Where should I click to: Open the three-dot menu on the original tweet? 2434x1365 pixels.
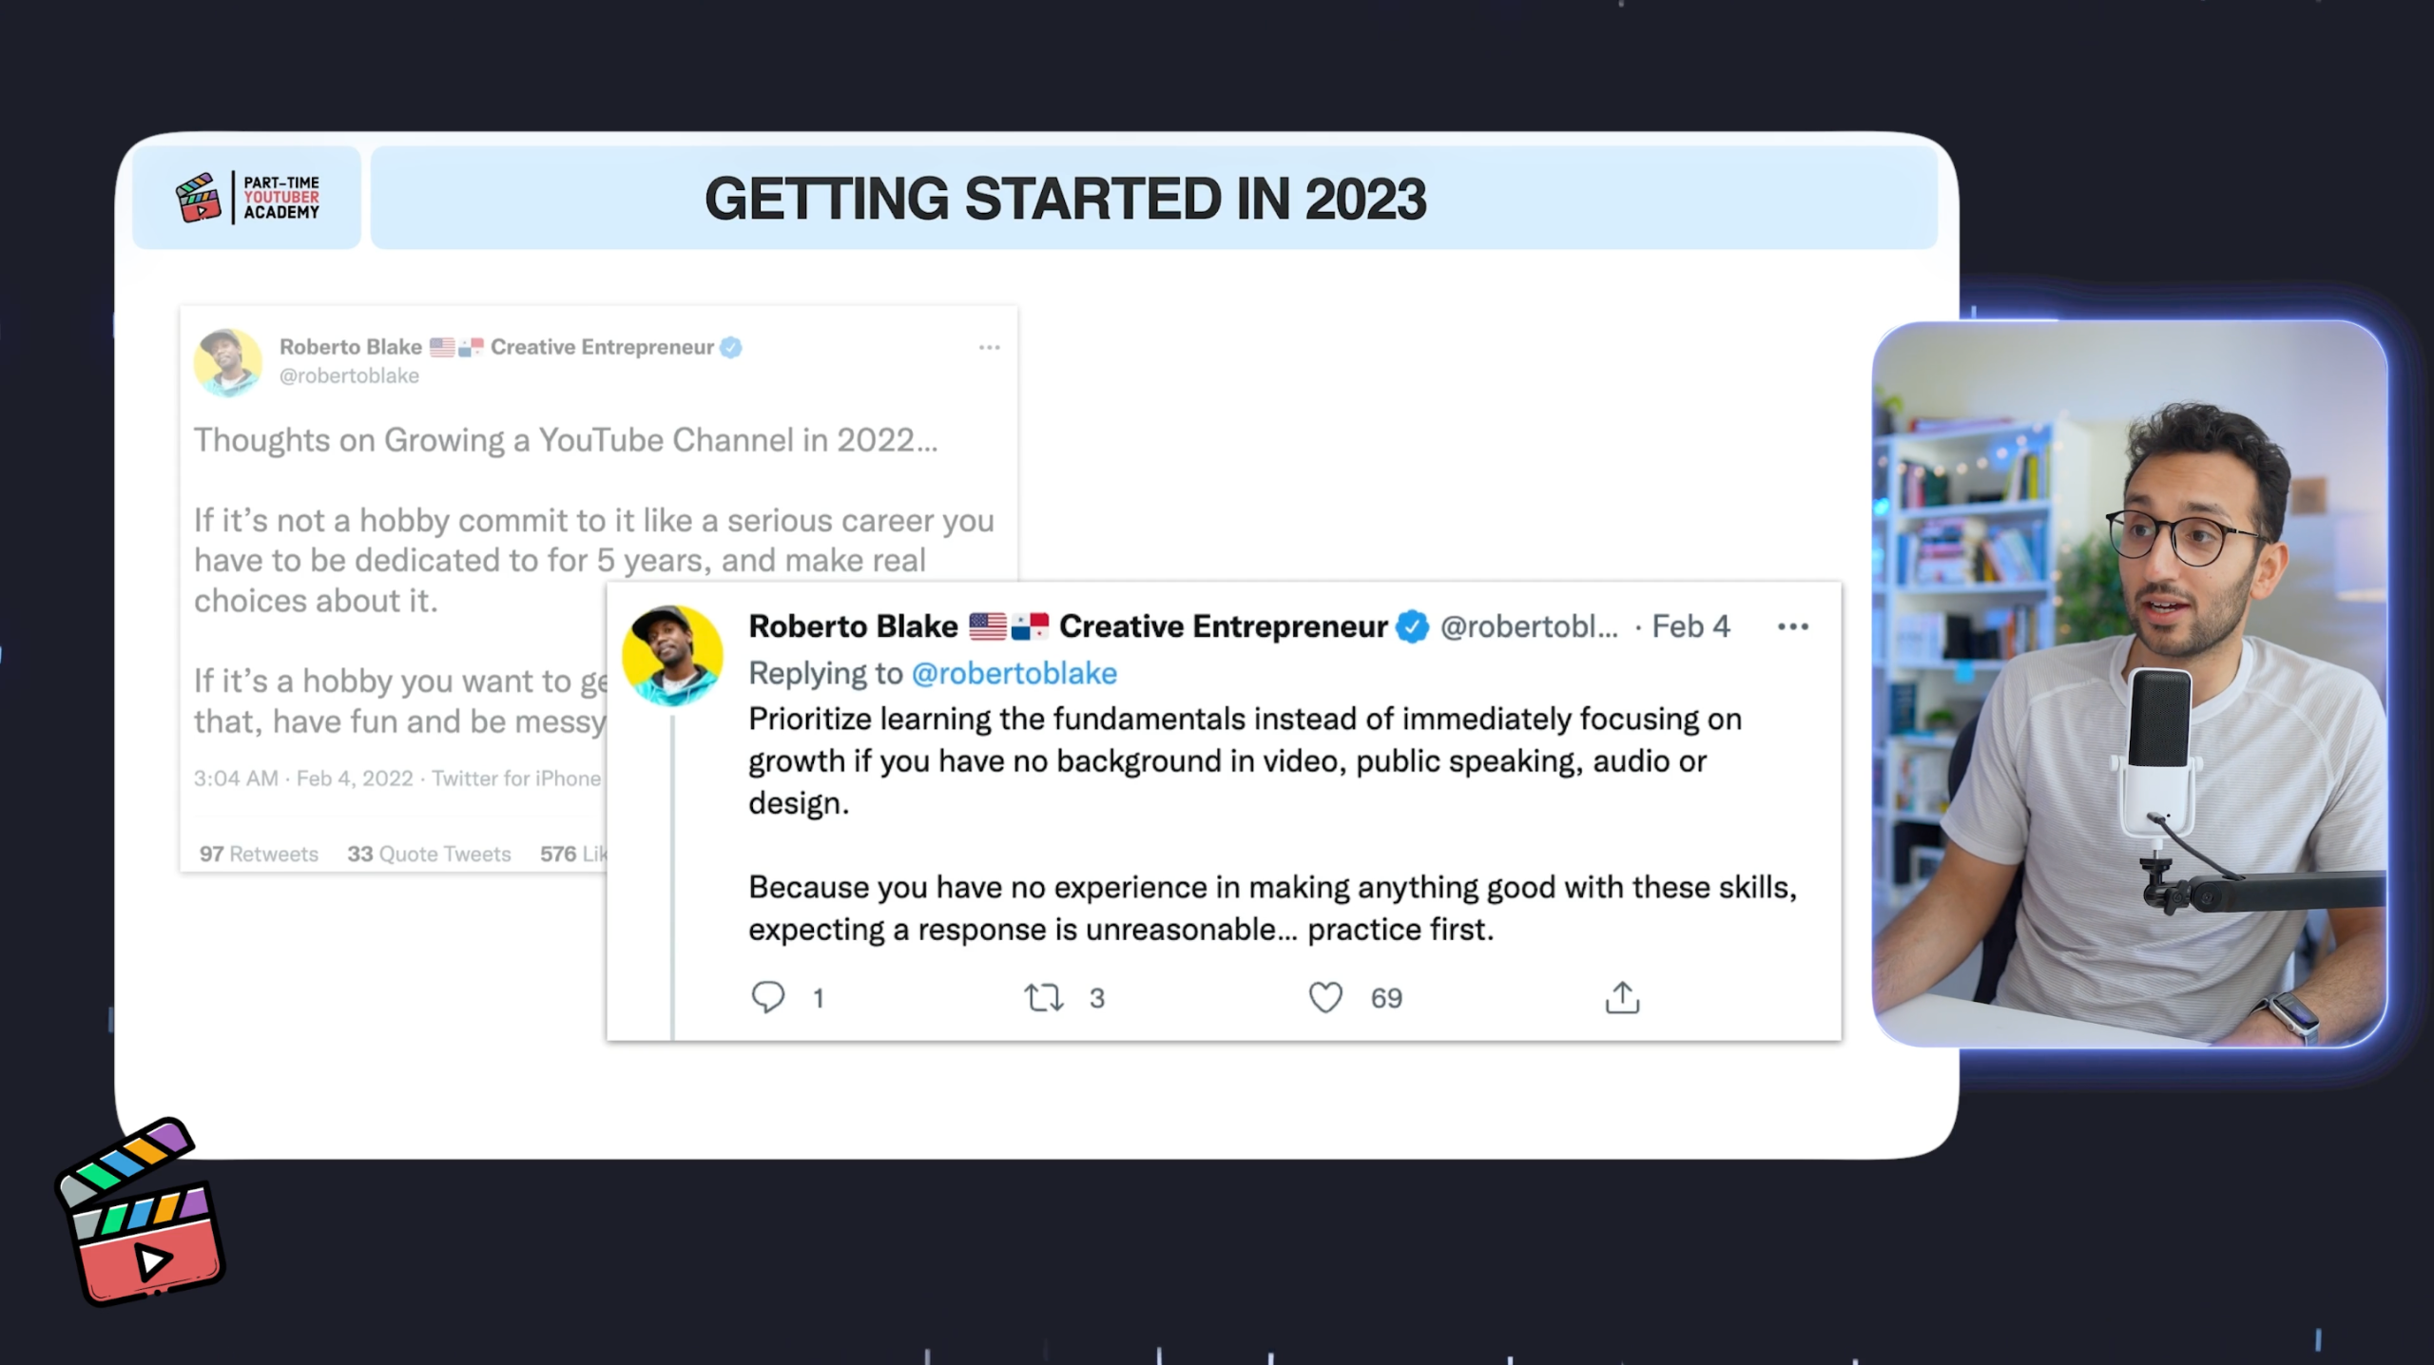click(x=989, y=347)
